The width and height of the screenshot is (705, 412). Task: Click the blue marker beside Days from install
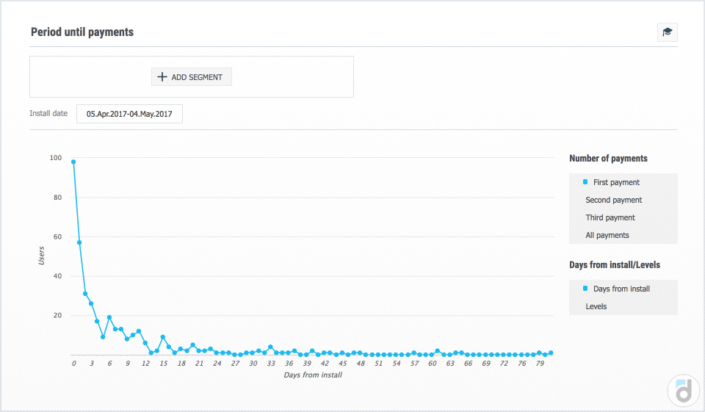point(585,289)
